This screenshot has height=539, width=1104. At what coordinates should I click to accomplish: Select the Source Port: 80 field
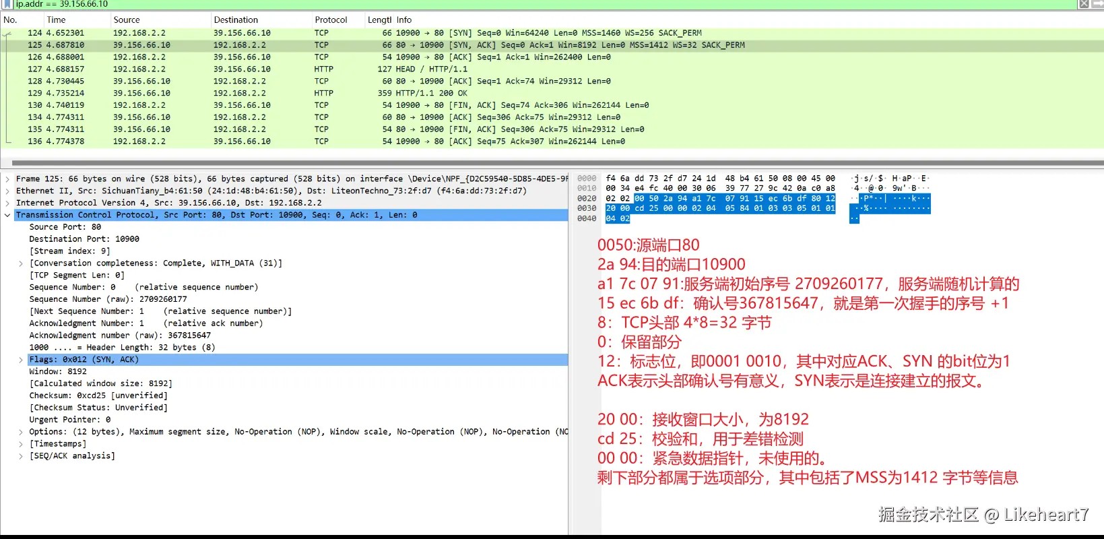click(x=65, y=227)
